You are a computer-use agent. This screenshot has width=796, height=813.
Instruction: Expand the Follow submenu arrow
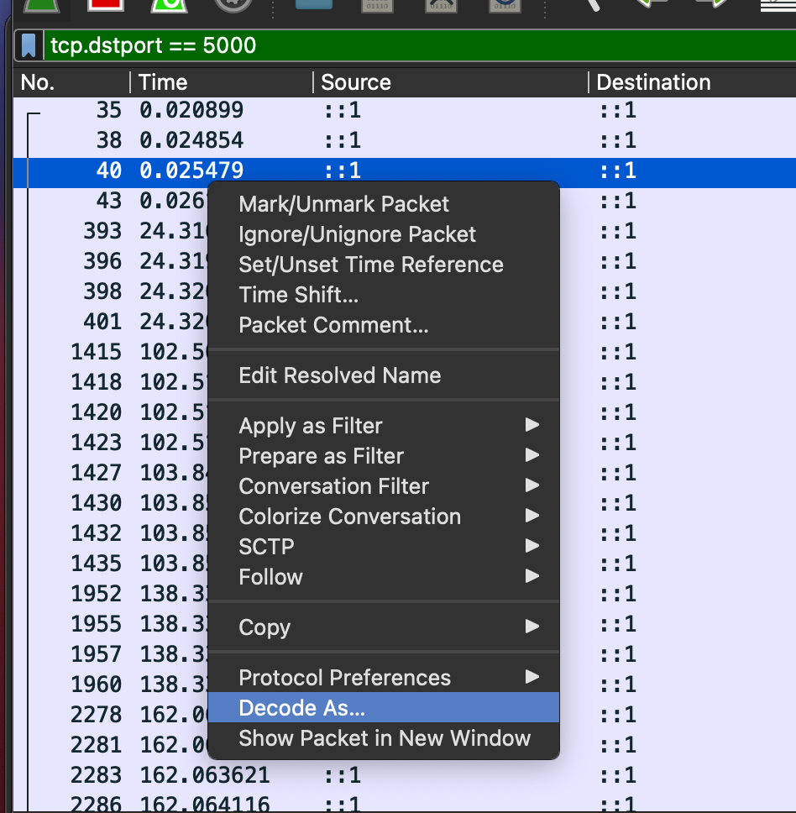[x=532, y=576]
